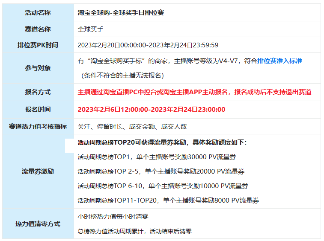324x241 pixels.
Task: Click the 全球买手 value cell
Action: pos(197,29)
